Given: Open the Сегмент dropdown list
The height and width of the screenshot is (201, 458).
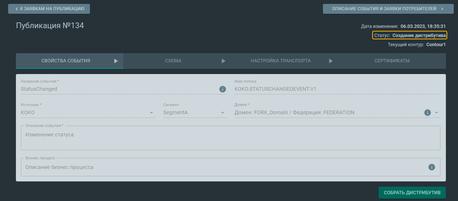Looking at the screenshot, I should coord(222,113).
